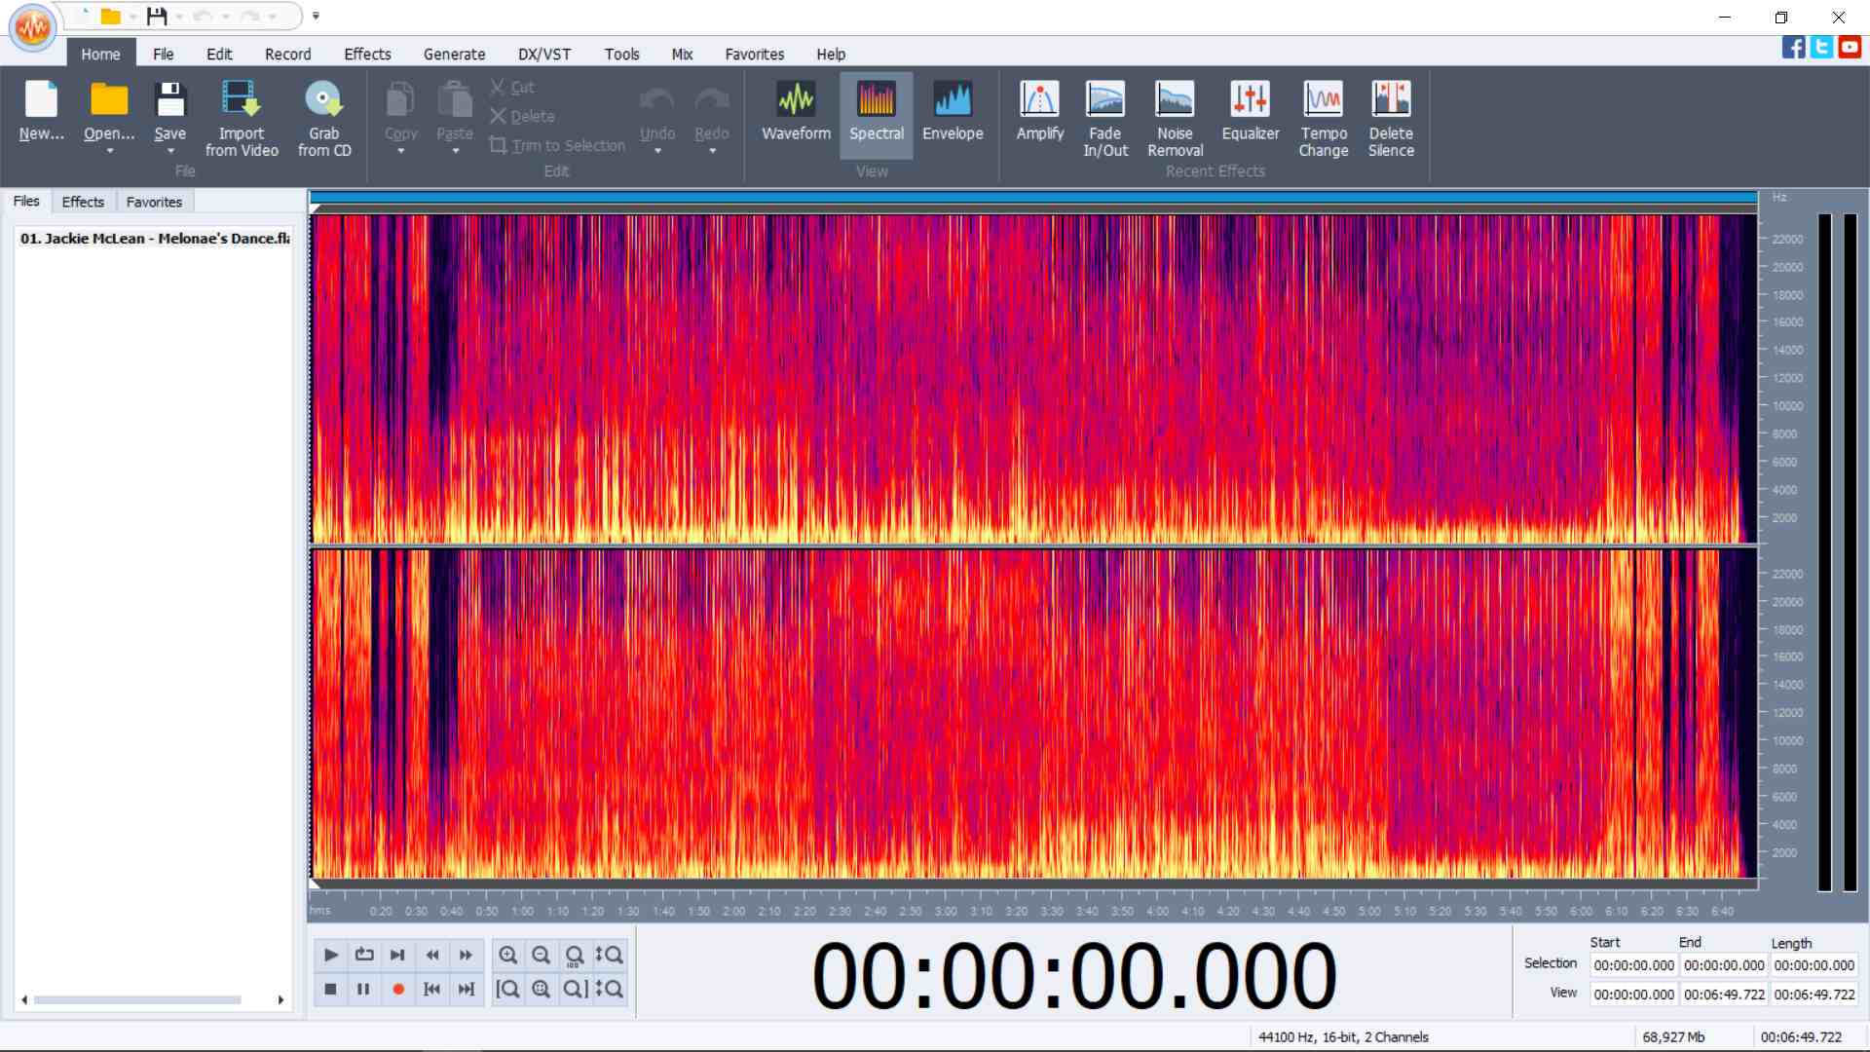The image size is (1870, 1052).
Task: Click the vertical zoom in icon
Action: tap(609, 955)
